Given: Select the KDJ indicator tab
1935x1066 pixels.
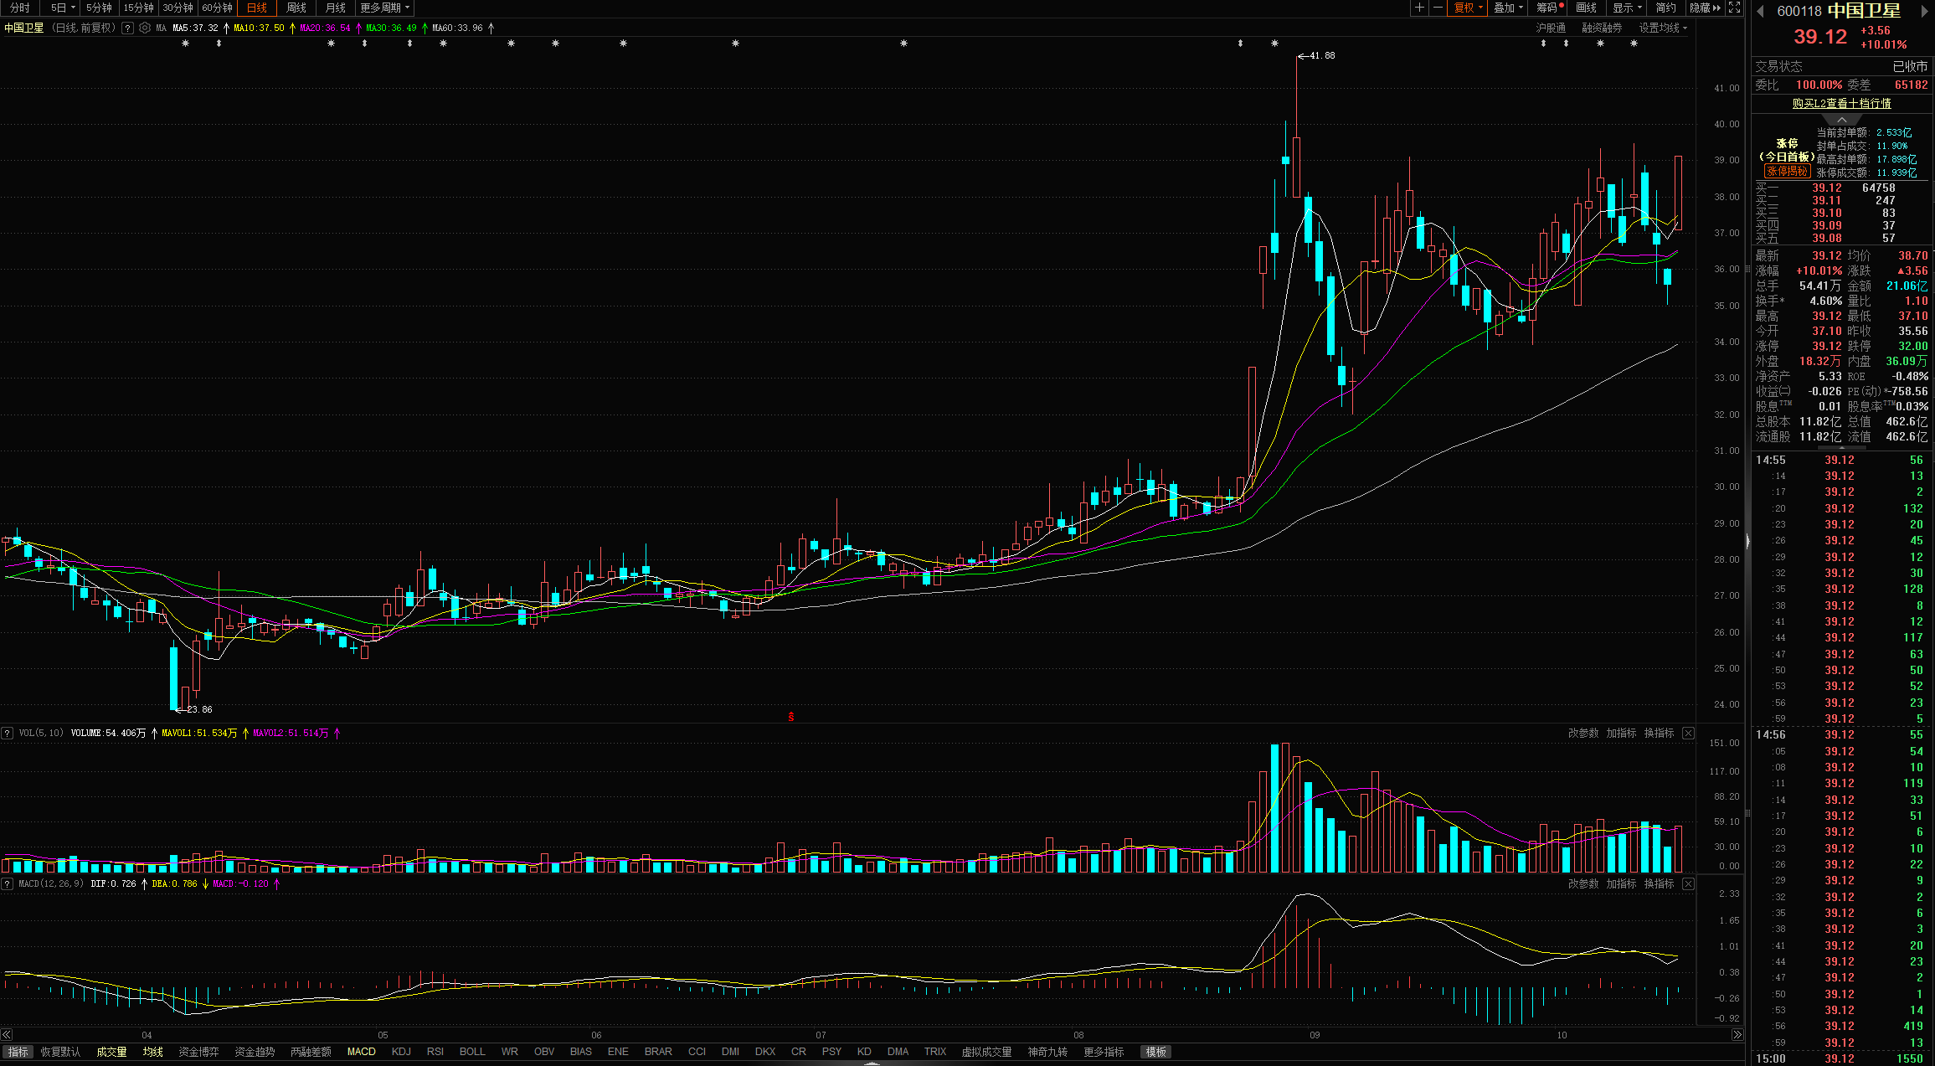Looking at the screenshot, I should click(401, 1052).
